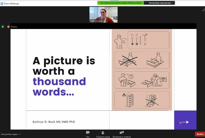Open the Q&A speech bubbles icon
The width and height of the screenshot is (205, 138).
pos(122,133)
